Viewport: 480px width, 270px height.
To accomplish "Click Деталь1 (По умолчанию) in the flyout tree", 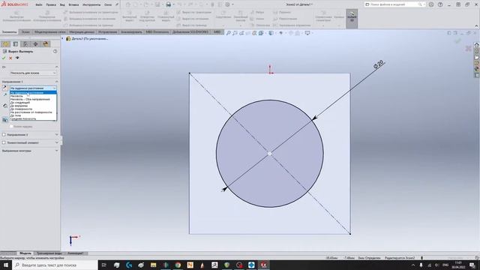I will (x=90, y=38).
